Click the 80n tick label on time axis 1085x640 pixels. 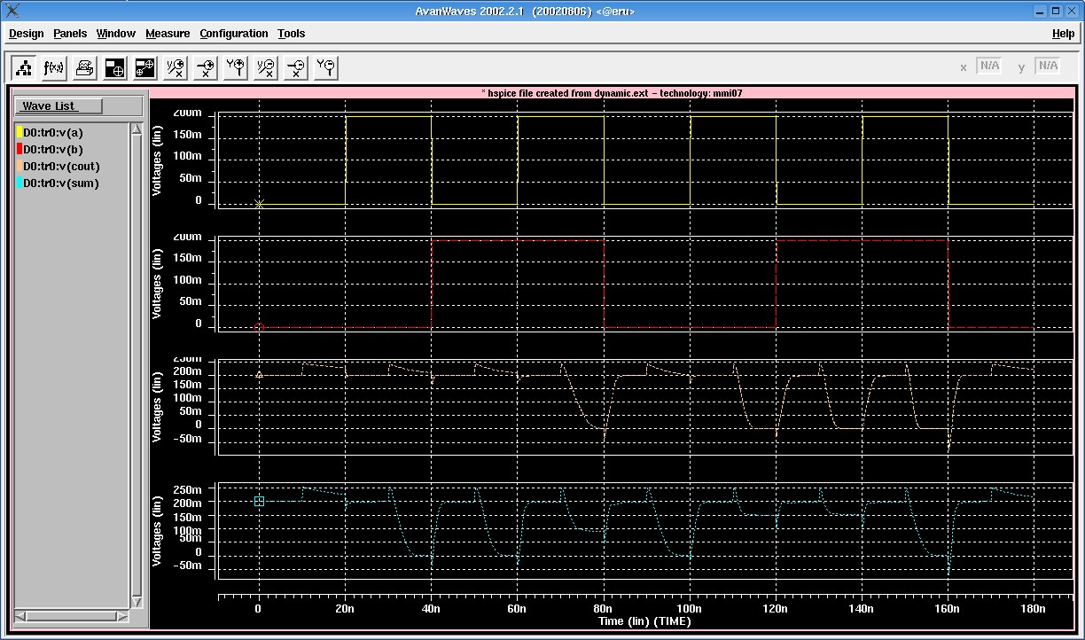pos(604,610)
